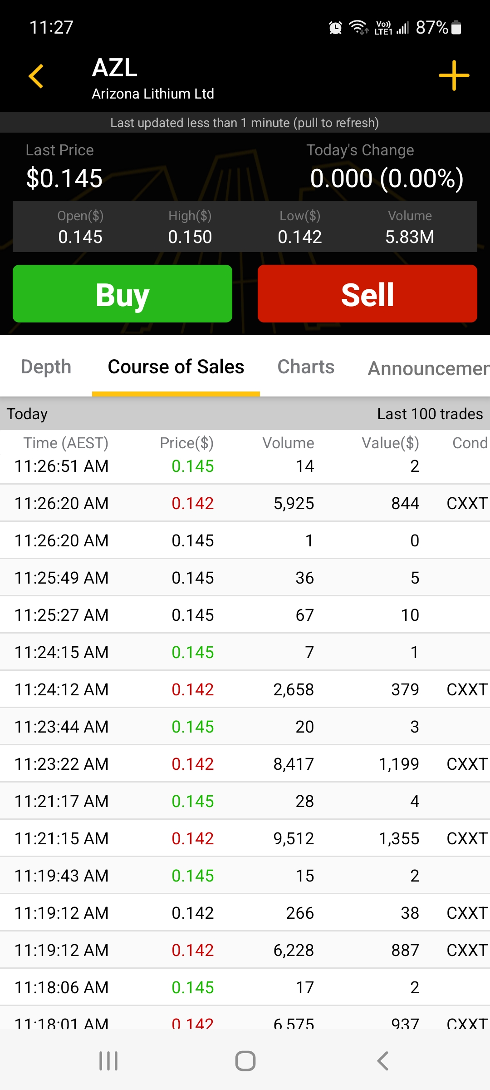Tap the 11:21:15 AM trade time
The height and width of the screenshot is (1090, 490).
click(x=62, y=838)
